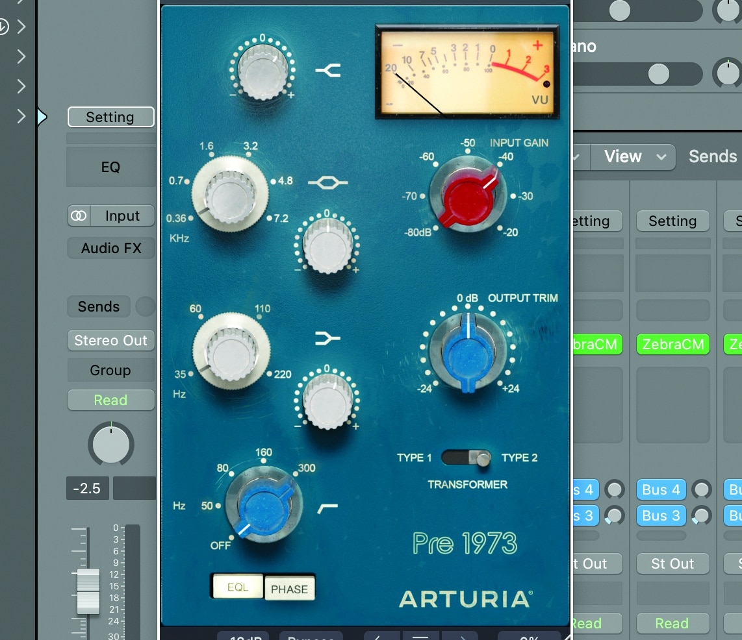Click the Audio FX slot
The width and height of the screenshot is (742, 640).
click(110, 248)
